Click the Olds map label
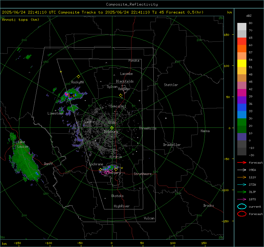264x247 pixels. click(x=112, y=122)
